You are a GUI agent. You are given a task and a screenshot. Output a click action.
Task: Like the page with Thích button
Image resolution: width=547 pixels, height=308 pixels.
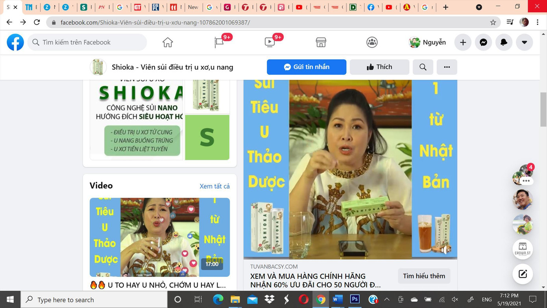[x=379, y=67]
